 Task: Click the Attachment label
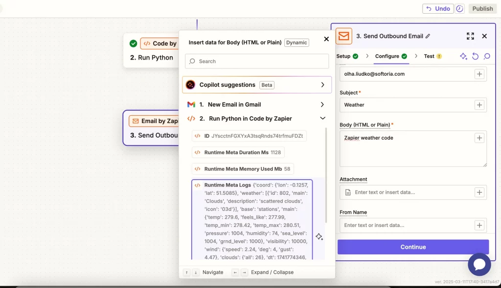(353, 179)
